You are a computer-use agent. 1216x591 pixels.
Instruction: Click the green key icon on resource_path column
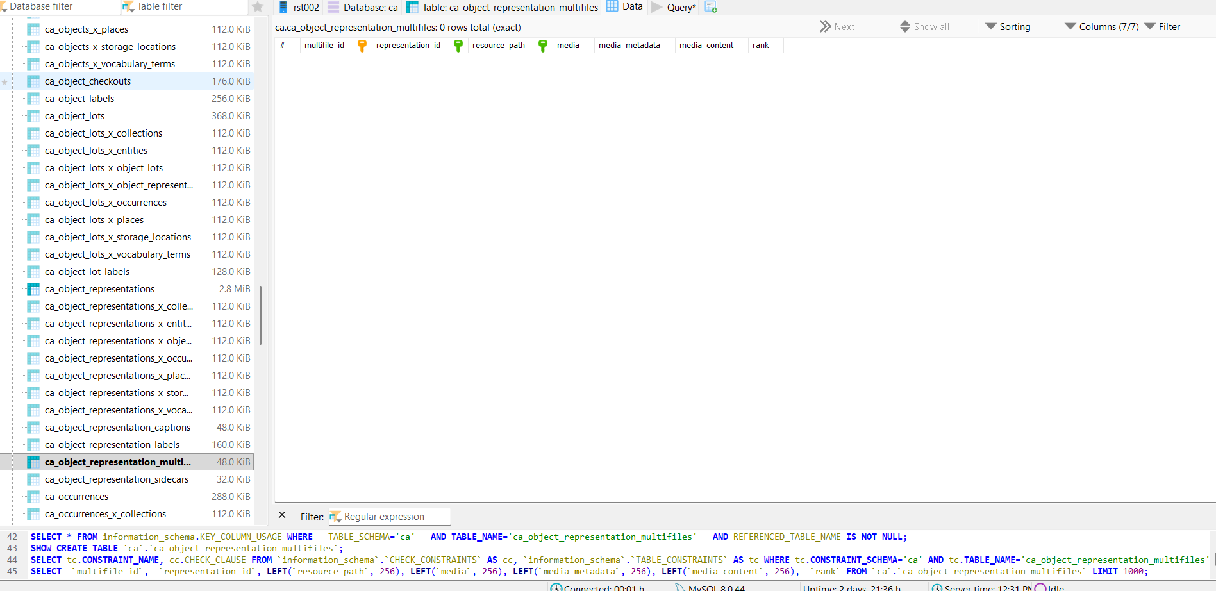click(543, 46)
